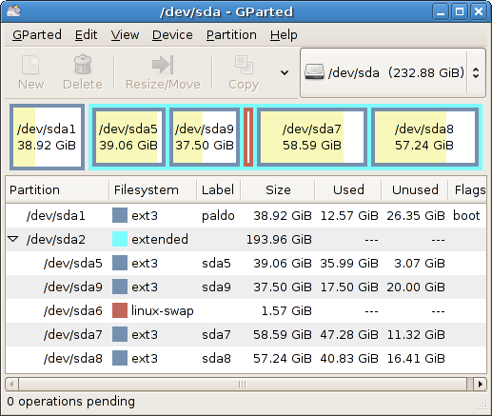Image resolution: width=492 pixels, height=416 pixels.
Task: Sort by the Flags column header
Action: pos(467,189)
